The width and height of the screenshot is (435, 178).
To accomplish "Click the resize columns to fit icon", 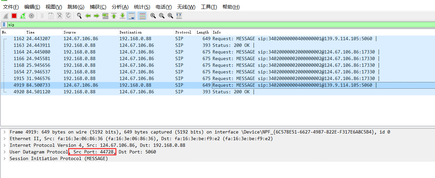I will coord(179,16).
